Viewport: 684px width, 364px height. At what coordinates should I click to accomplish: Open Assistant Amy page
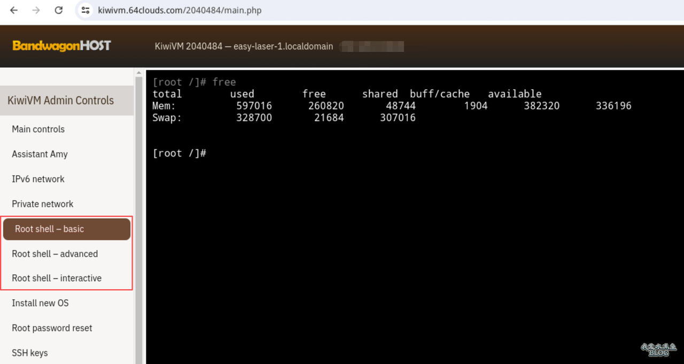click(40, 154)
